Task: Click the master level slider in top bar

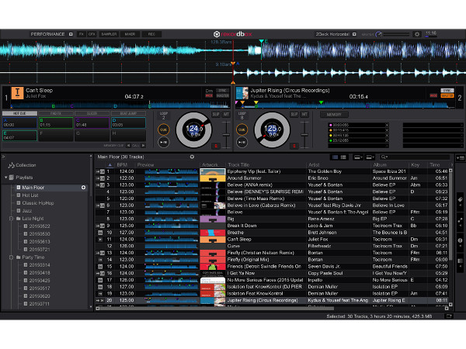Action: pyautogui.click(x=396, y=34)
